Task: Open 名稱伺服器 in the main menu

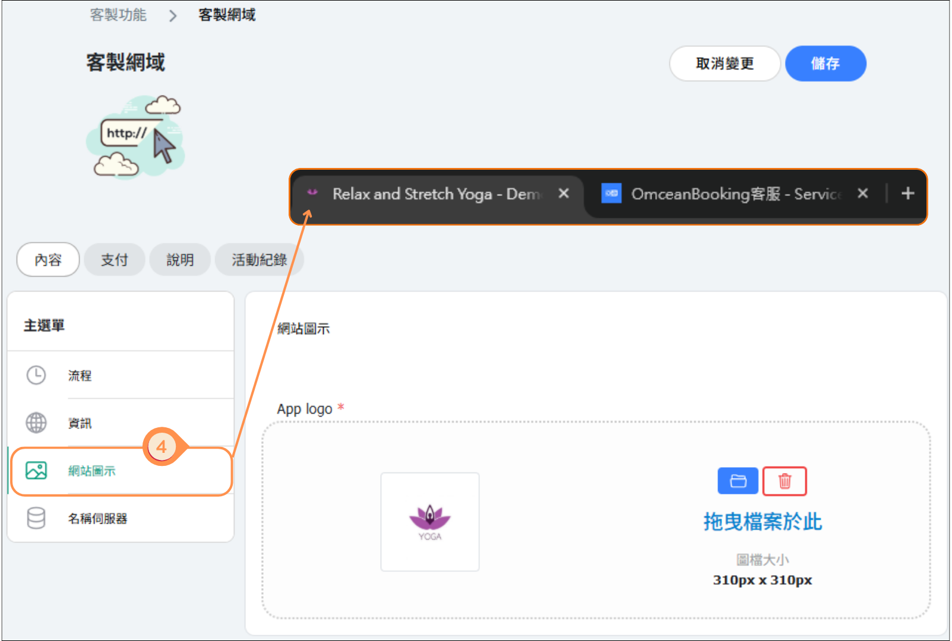Action: (98, 519)
